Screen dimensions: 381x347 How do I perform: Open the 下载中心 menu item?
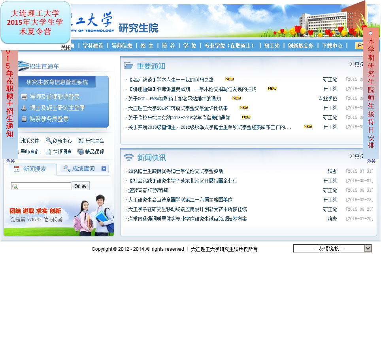pos(332,46)
